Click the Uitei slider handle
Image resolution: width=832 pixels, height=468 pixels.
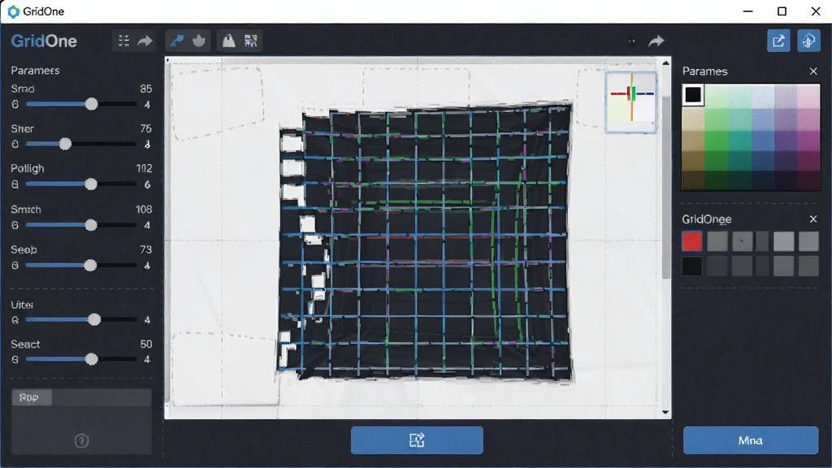[94, 319]
